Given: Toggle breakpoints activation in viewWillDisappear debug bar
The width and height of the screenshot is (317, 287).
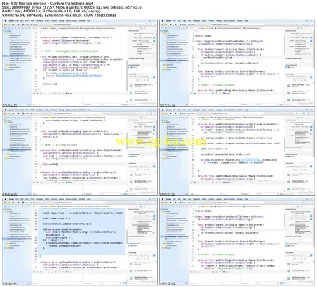Looking at the screenshot, I should pos(38,94).
